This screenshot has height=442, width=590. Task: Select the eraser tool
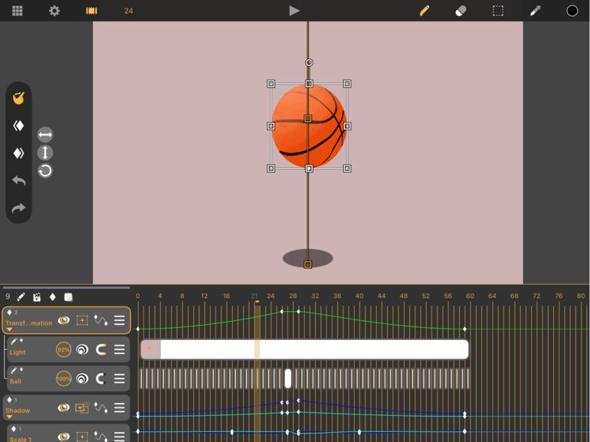tap(461, 10)
